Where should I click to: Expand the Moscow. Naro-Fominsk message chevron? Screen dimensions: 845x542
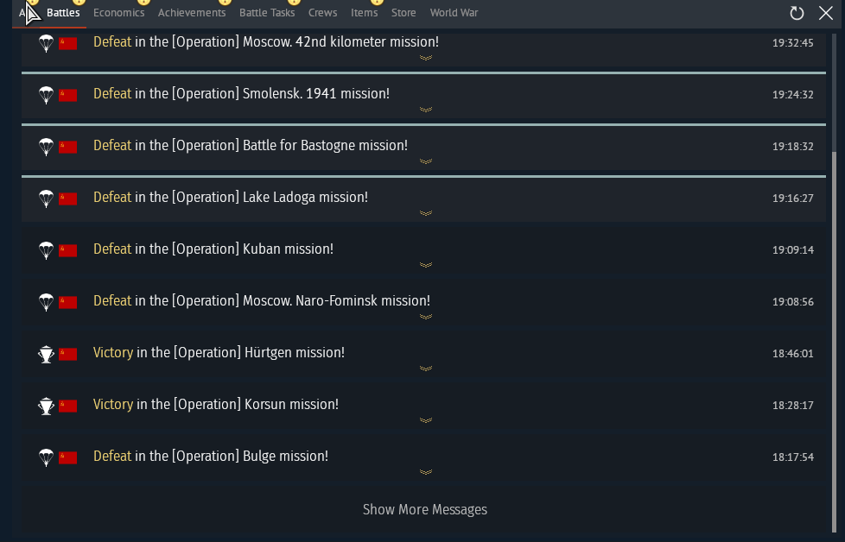click(x=426, y=317)
